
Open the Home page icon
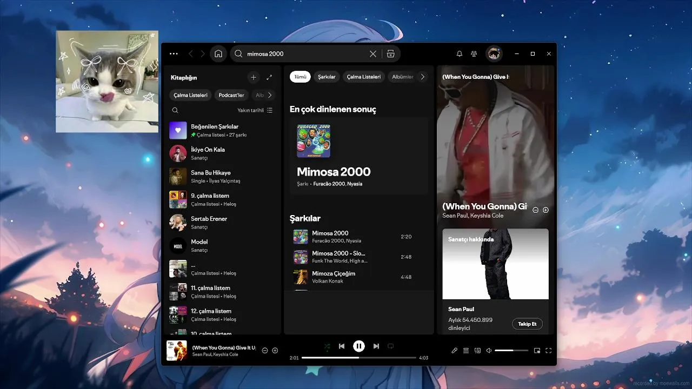tap(218, 53)
